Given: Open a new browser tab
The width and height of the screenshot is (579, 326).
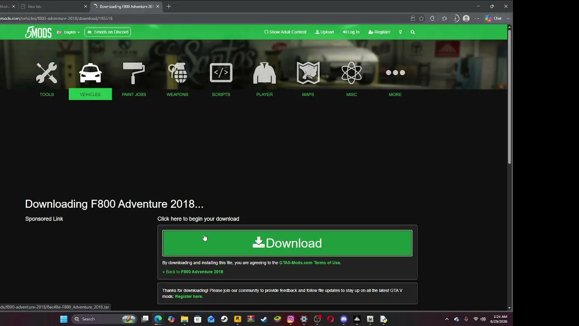Looking at the screenshot, I should point(169,6).
